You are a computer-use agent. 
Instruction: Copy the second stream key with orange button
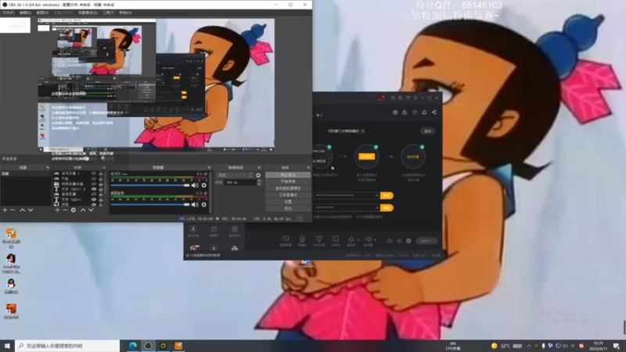pos(387,208)
